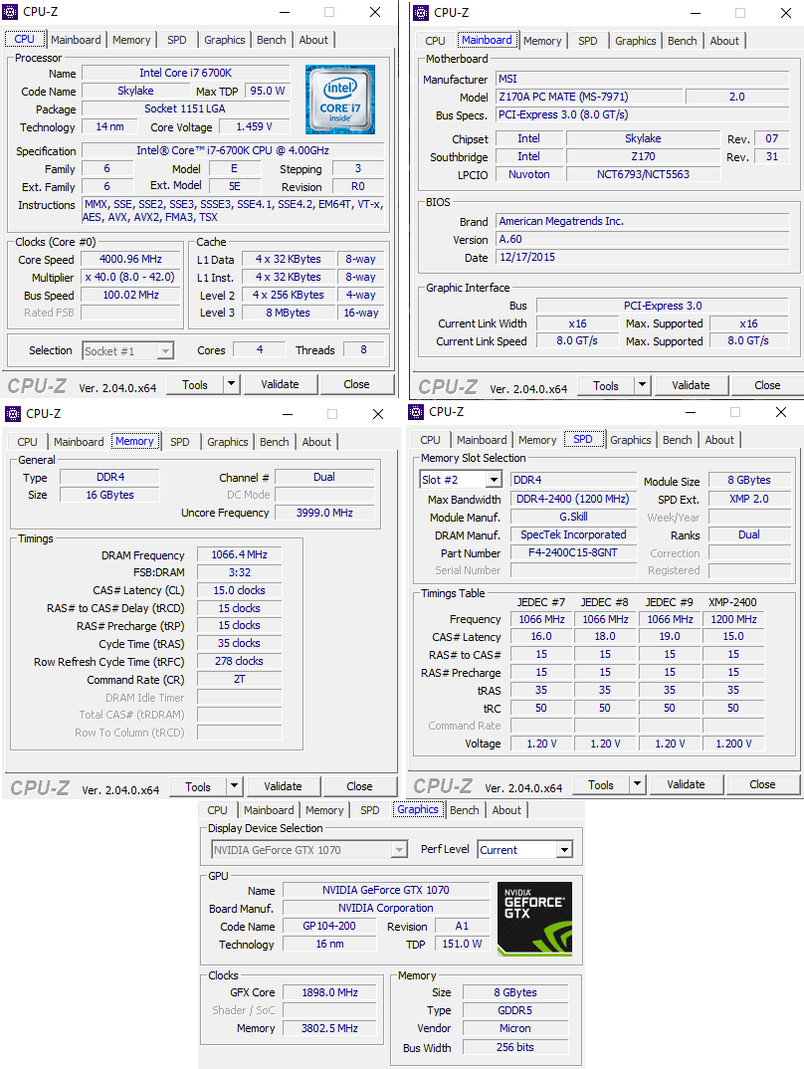804x1069 pixels.
Task: Click motherboard model Z170A PC MATE (MS-7971)
Action: 589,97
